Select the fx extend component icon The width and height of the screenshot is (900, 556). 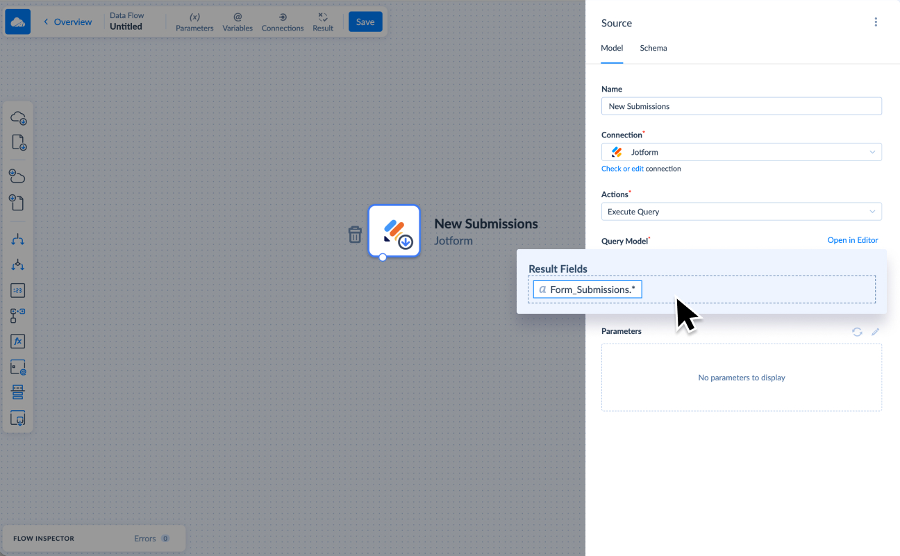18,342
